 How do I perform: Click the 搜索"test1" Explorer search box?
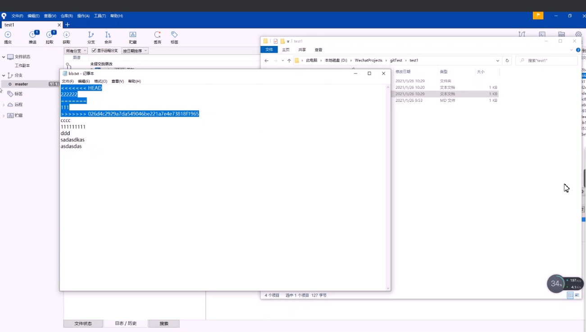(x=547, y=60)
